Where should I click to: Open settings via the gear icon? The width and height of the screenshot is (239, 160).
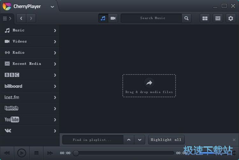pos(231,18)
